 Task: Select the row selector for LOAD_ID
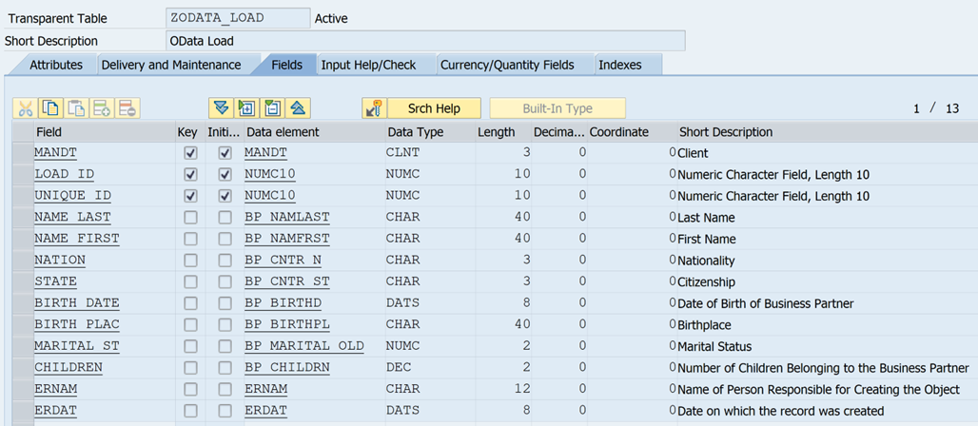click(21, 175)
